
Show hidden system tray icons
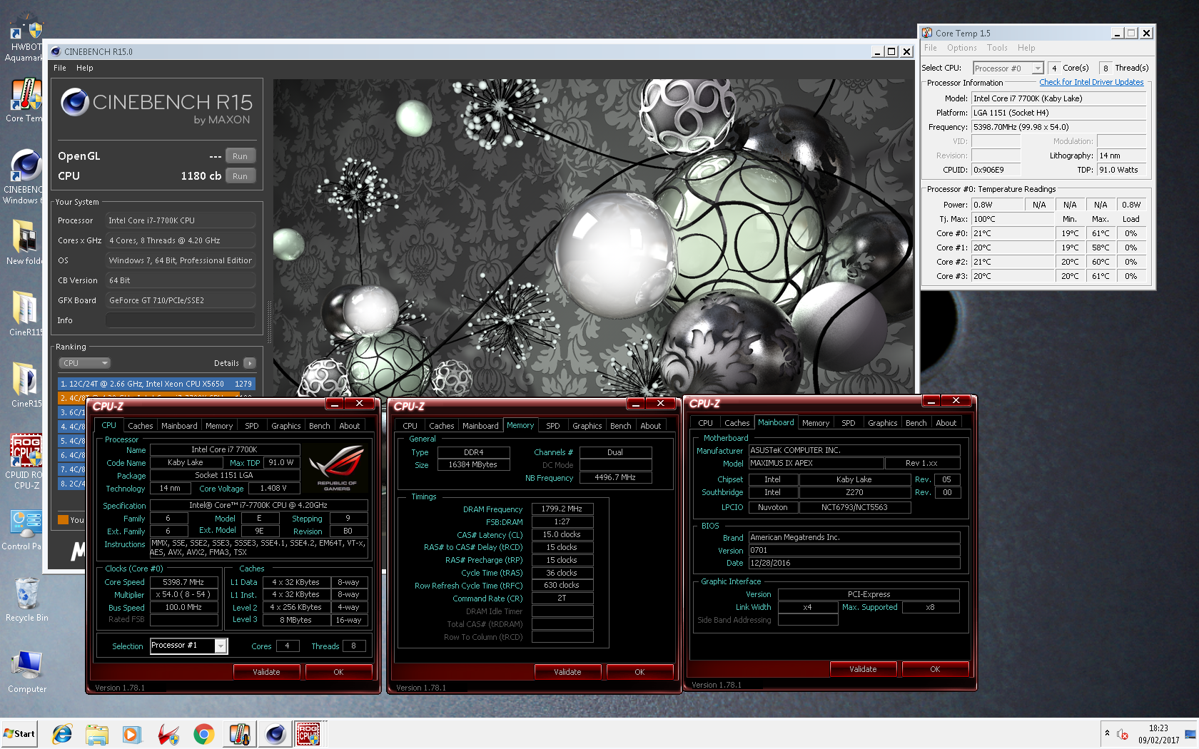click(1107, 733)
